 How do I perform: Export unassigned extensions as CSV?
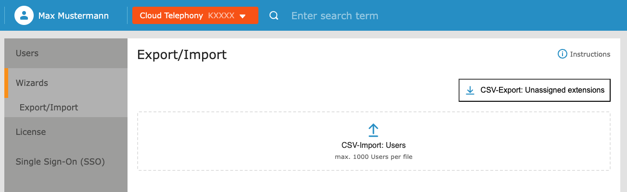[x=535, y=90]
